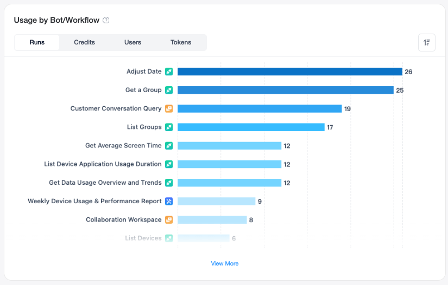Image resolution: width=448 pixels, height=285 pixels.
Task: Click the Get a Group bar with 25 runs
Action: tap(286, 90)
